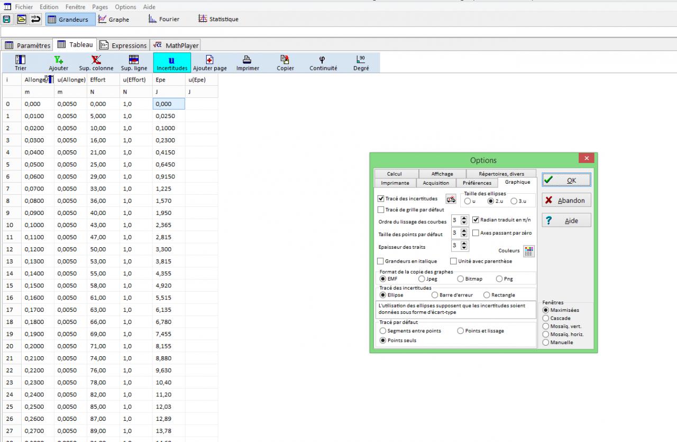
Task: Click the icon beside Tracé des incertitudes
Action: coord(451,199)
